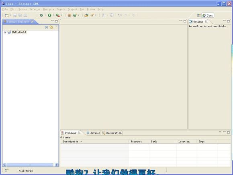This screenshot has width=233, height=175.
Task: Click the Last Edit Location icon
Action: 120,15
